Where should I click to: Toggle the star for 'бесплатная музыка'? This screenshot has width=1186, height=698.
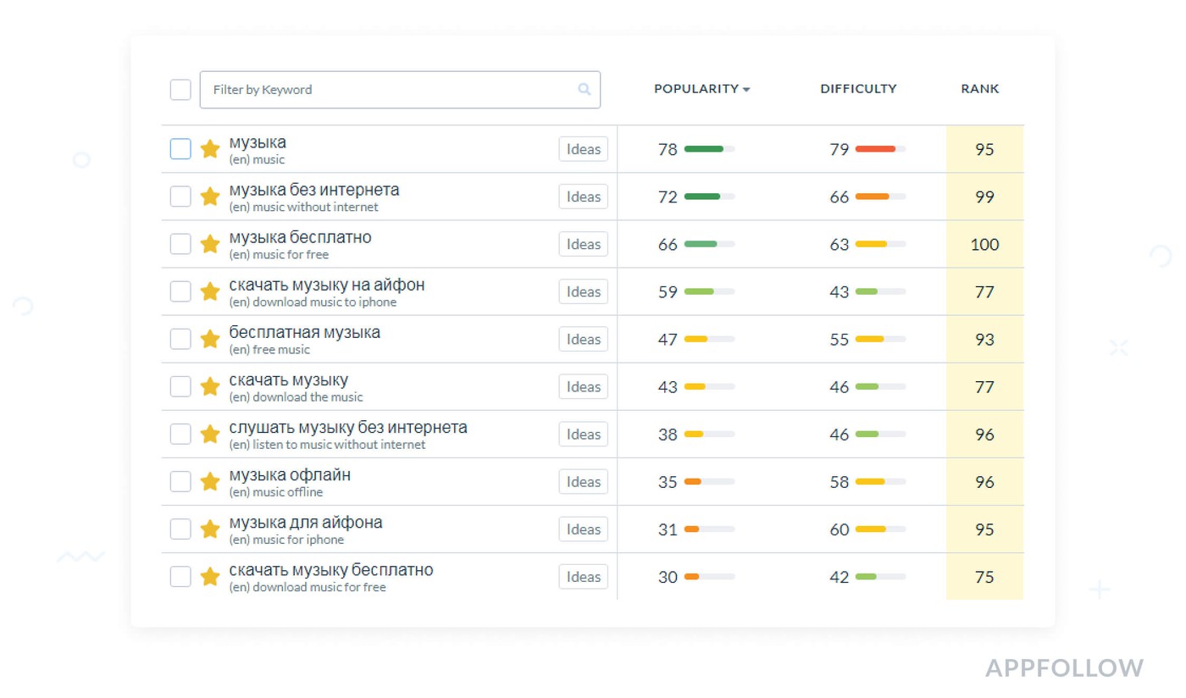pos(210,339)
